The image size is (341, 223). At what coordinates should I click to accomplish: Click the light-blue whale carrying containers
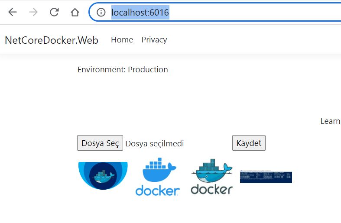pos(159,170)
